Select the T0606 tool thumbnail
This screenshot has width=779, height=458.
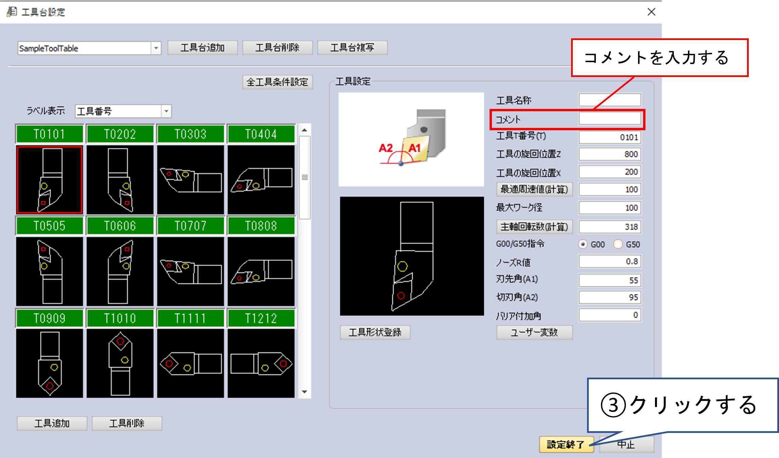(120, 271)
